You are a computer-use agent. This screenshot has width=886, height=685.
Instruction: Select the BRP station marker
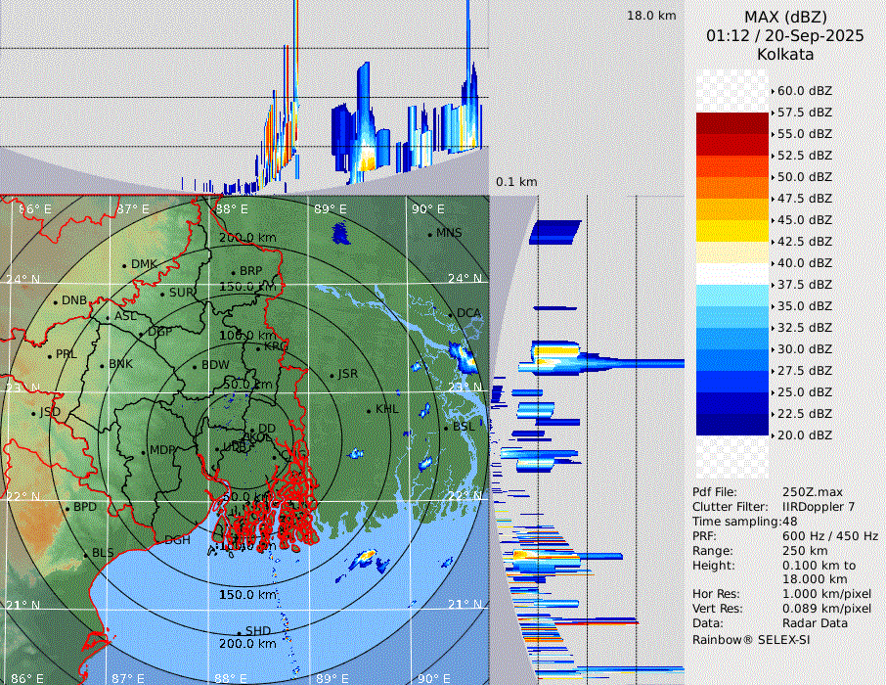[x=234, y=272]
